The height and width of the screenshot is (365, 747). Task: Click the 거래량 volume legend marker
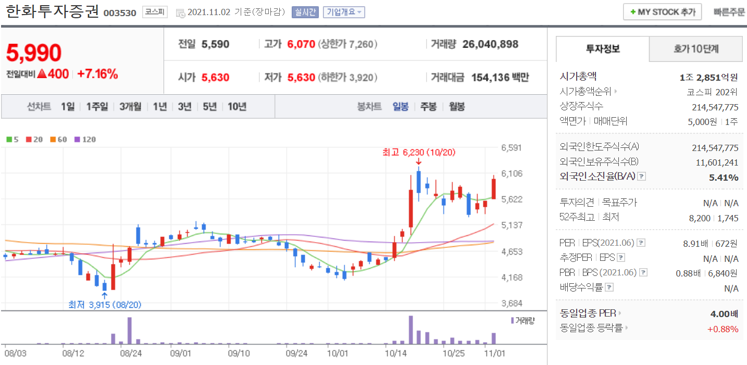512,321
